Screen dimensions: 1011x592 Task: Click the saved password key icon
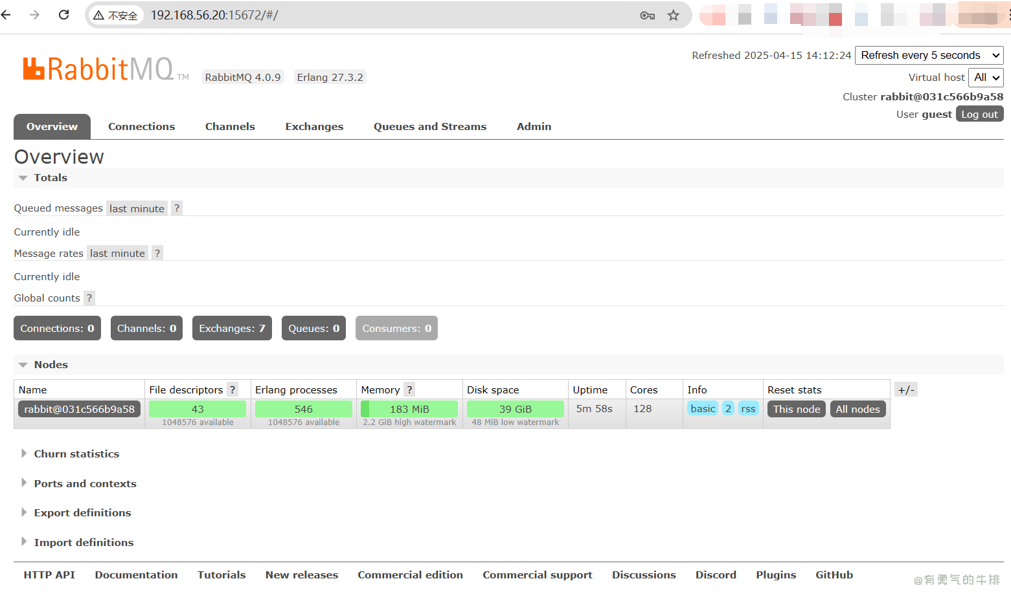647,16
